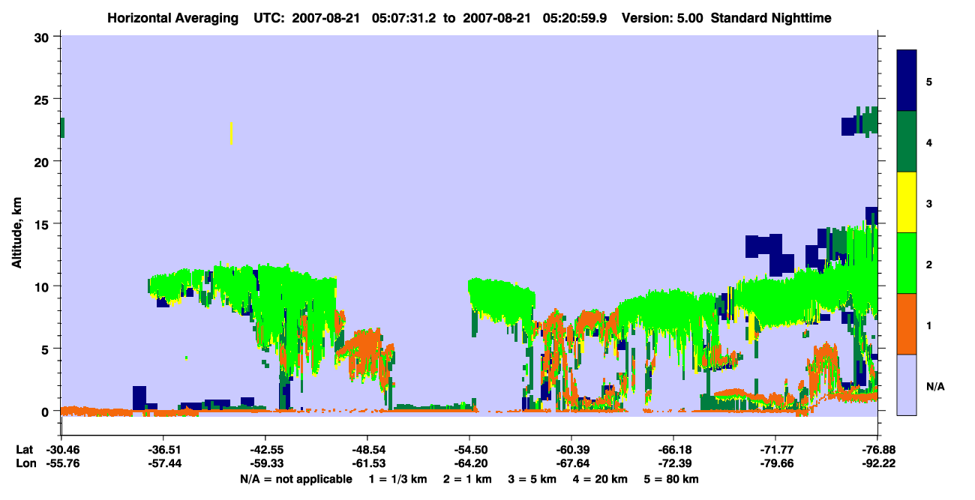Image resolution: width=975 pixels, height=500 pixels.
Task: Click latitude value -76.88
Action: point(877,450)
